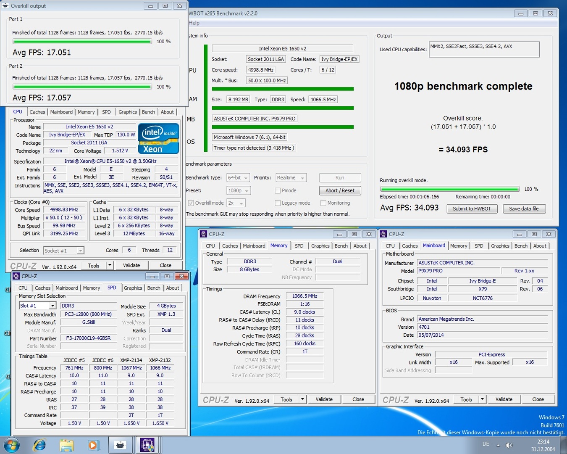Enable the Monitoring checkbox
This screenshot has height=454, width=567.
click(323, 203)
